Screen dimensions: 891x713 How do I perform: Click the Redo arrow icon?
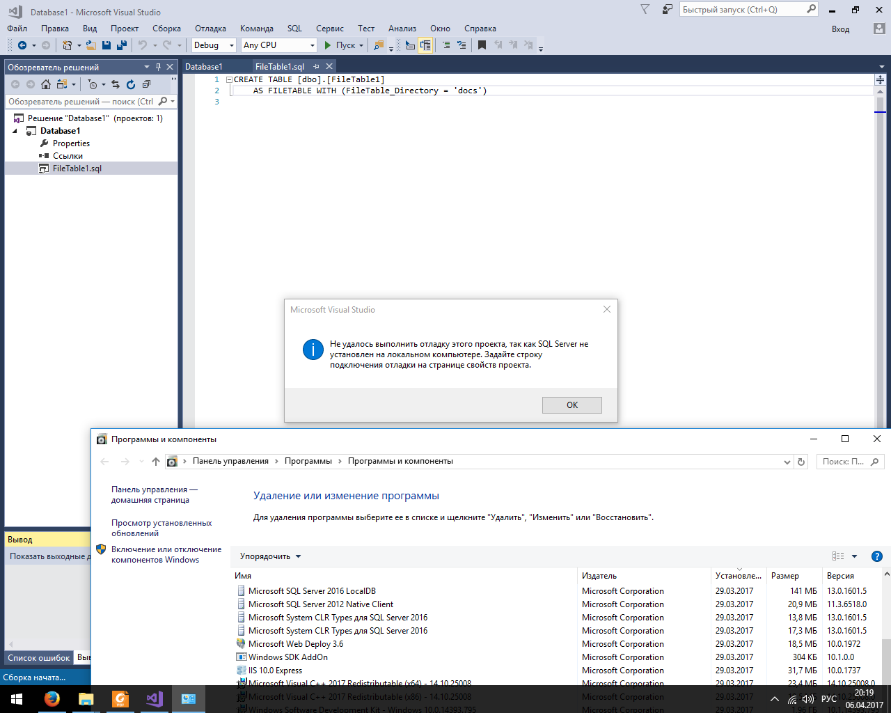pos(167,45)
